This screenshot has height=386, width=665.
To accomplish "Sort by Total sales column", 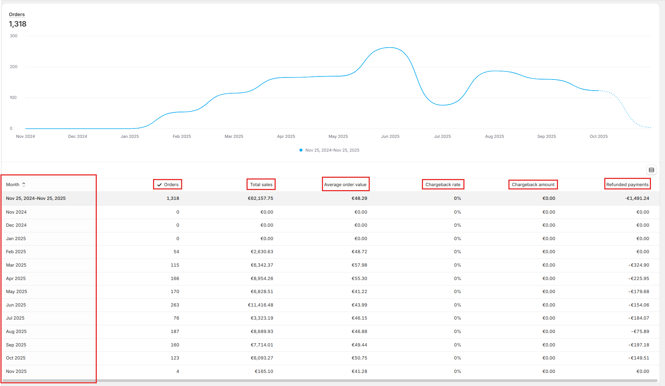I will tap(261, 185).
